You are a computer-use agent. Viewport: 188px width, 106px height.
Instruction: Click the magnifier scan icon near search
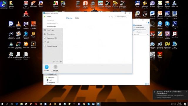point(112,17)
